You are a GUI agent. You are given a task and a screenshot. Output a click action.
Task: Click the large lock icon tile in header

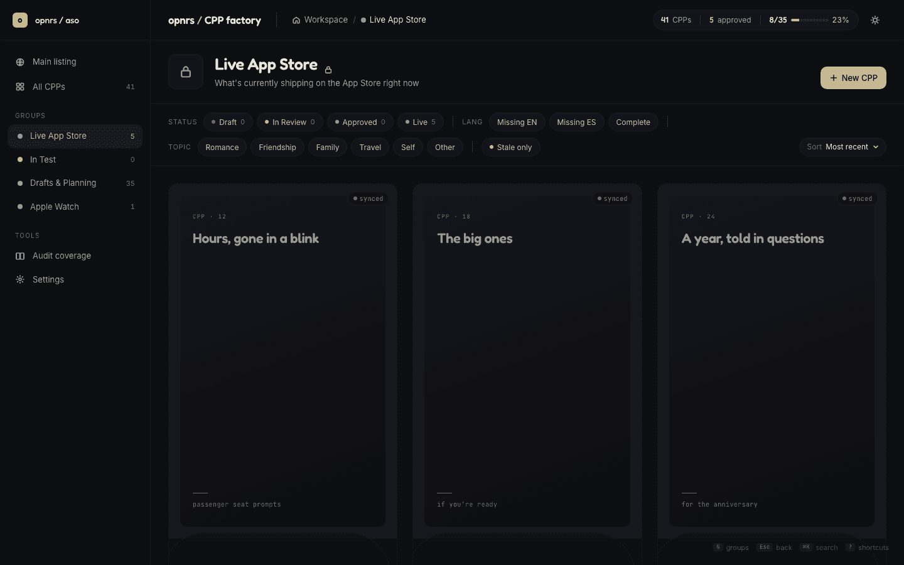coord(186,72)
